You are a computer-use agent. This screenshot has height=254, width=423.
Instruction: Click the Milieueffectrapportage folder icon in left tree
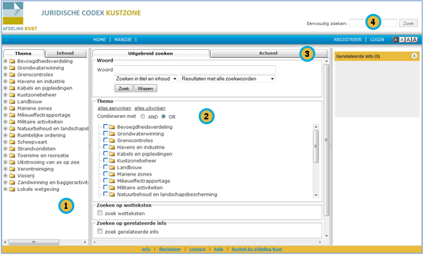tap(12, 115)
